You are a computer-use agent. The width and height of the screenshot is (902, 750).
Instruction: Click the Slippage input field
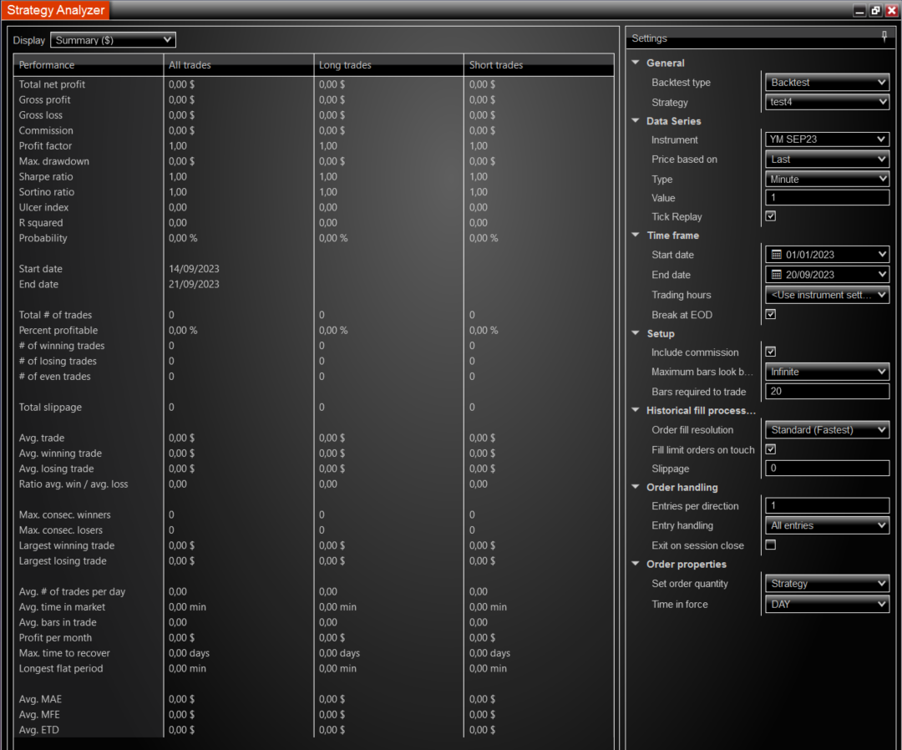click(x=827, y=468)
